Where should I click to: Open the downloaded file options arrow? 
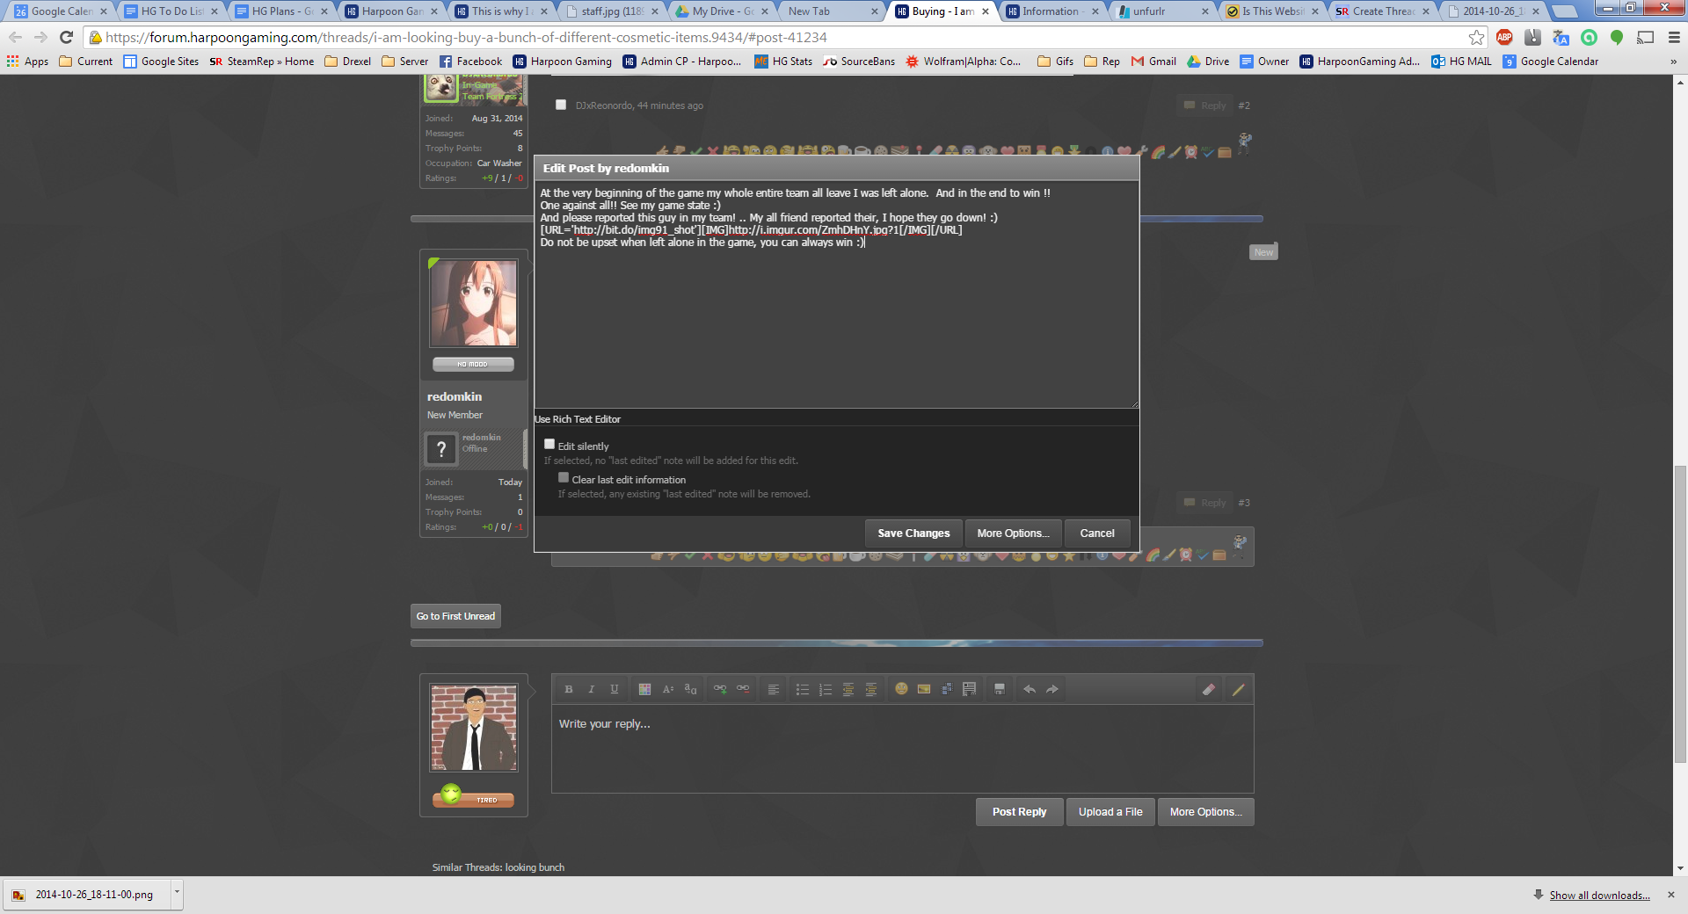click(x=177, y=894)
